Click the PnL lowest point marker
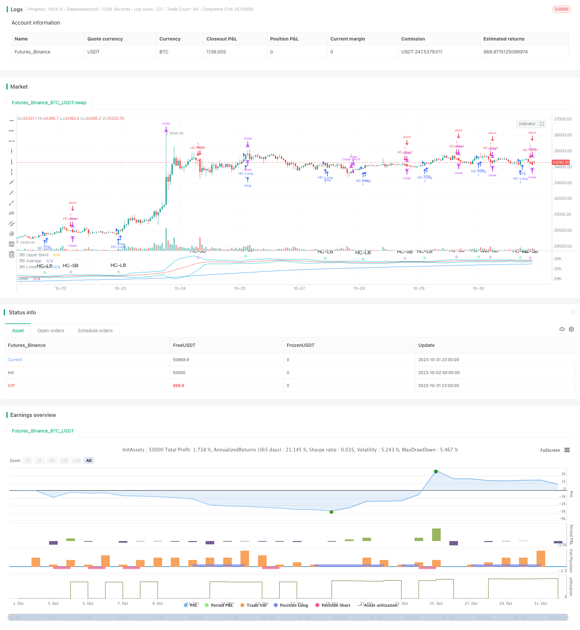Viewport: 580px width, 630px height. (331, 512)
